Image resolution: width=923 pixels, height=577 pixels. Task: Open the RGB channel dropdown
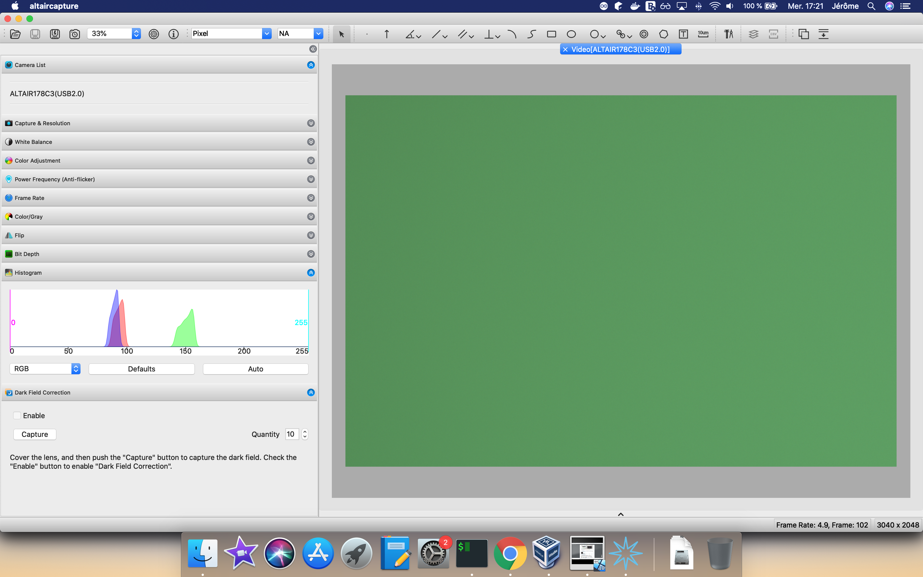coord(45,369)
